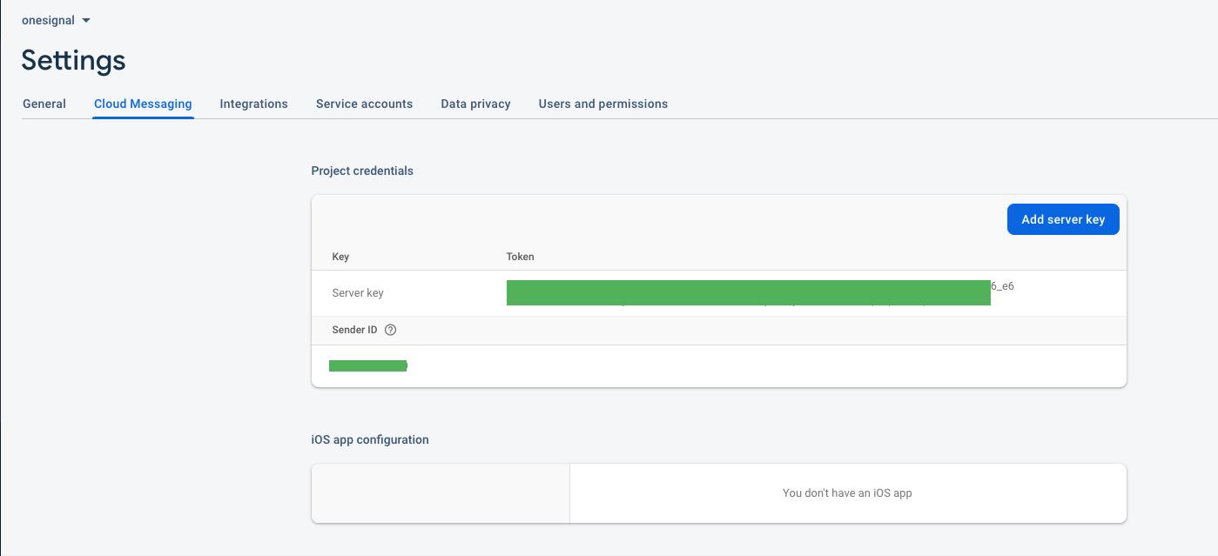Open the Integrations tab

(253, 104)
